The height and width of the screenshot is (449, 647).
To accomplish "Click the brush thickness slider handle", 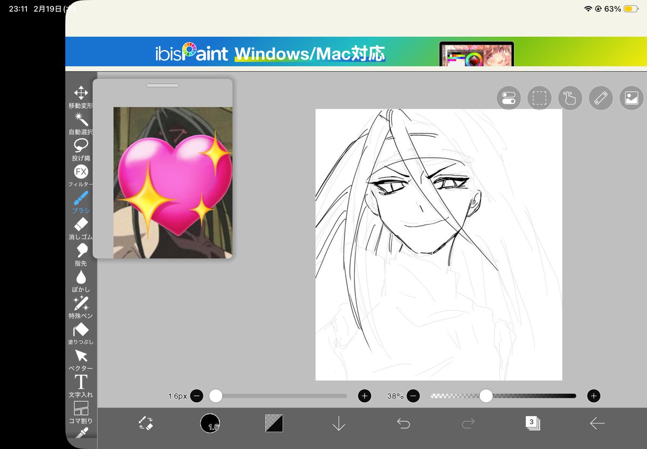I will 216,396.
